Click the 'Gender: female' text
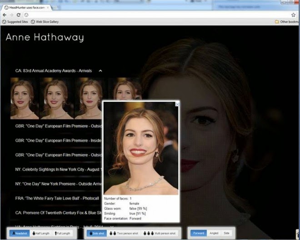This screenshot has height=240, width=300. pyautogui.click(x=122, y=204)
